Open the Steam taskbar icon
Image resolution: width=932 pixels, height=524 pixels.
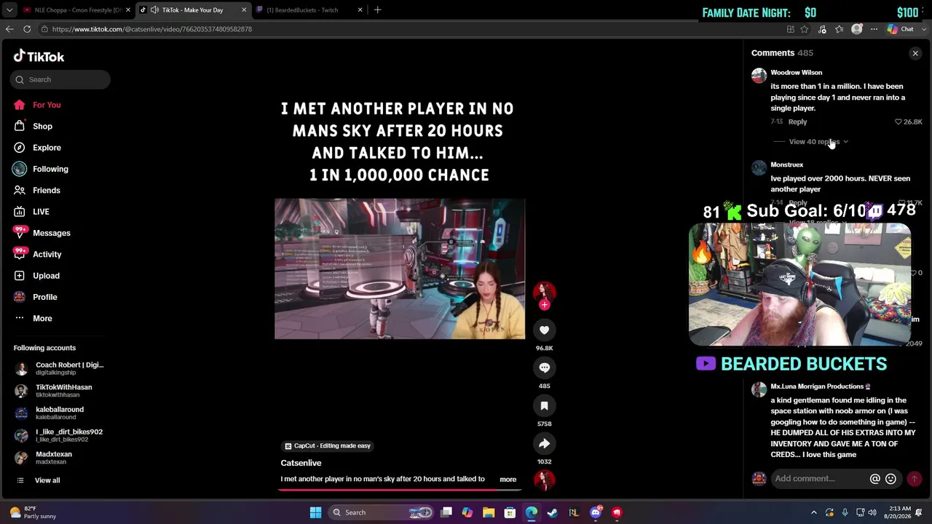(x=553, y=512)
